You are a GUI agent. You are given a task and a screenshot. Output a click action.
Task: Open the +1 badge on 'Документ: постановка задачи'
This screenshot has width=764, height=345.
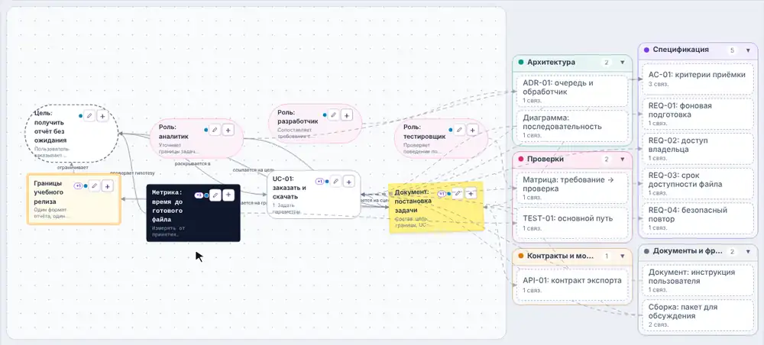(442, 194)
